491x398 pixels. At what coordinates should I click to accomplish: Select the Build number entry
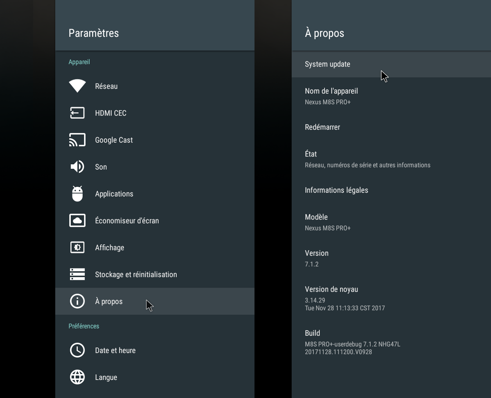click(391, 342)
